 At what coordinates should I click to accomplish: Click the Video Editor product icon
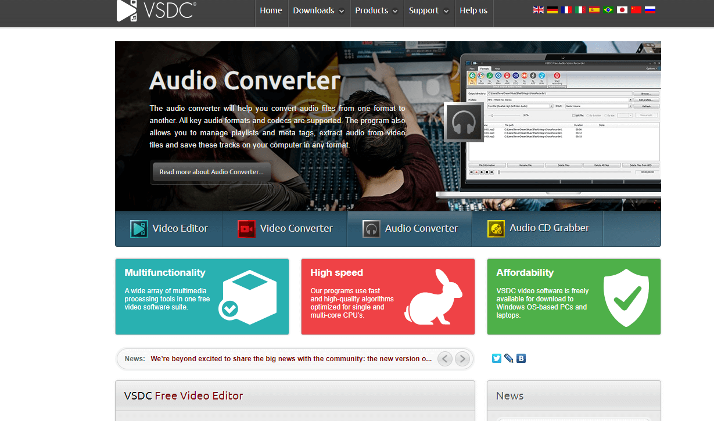point(139,229)
